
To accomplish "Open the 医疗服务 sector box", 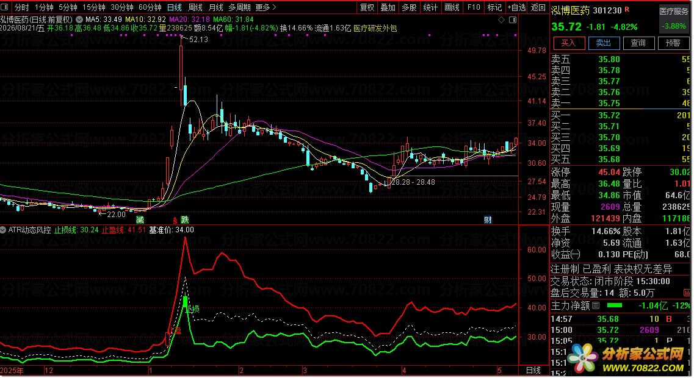I will tap(674, 19).
